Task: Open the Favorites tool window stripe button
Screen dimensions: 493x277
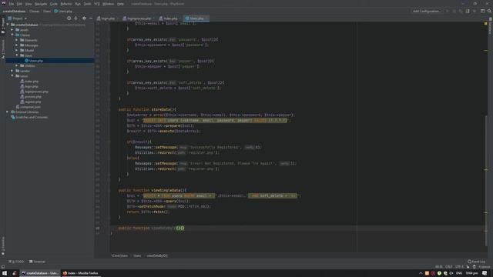Action: [3, 245]
